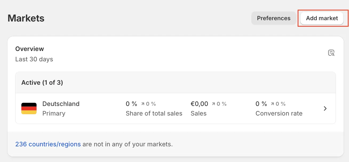Screen dimensions: 349x162
Task: Select the Deutschland market name
Action: (61, 104)
